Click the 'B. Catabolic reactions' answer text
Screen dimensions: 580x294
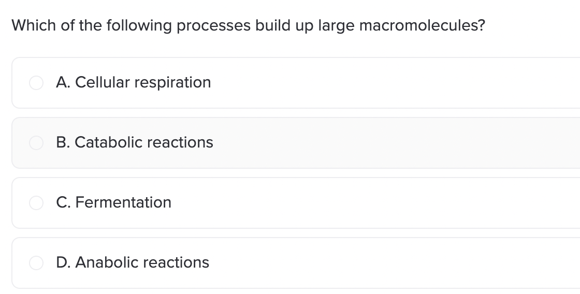point(135,142)
